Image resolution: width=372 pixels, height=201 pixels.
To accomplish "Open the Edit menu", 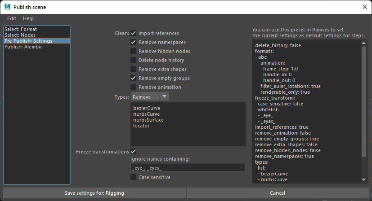I will coord(12,18).
